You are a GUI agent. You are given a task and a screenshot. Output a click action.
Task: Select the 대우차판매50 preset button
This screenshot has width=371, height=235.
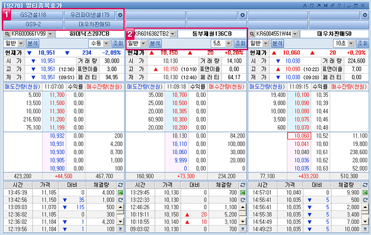94,25
